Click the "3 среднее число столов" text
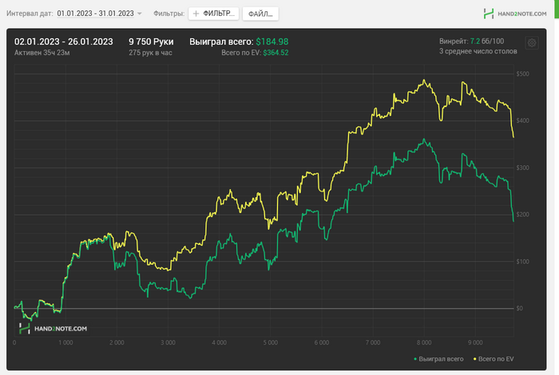Viewport: 559px width, 375px height. tap(478, 52)
